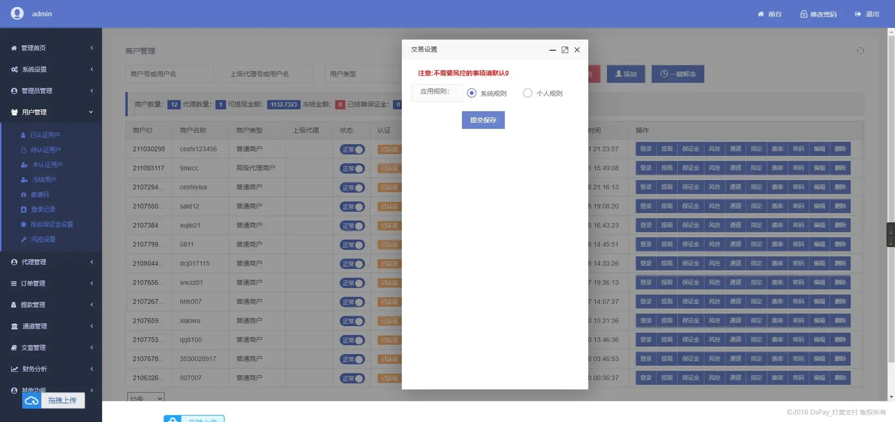Collapse the 用户管理 sidebar menu
This screenshot has height=422, width=895.
(x=51, y=112)
